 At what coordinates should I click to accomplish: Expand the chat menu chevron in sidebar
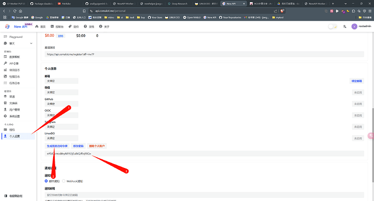(x=31, y=43)
